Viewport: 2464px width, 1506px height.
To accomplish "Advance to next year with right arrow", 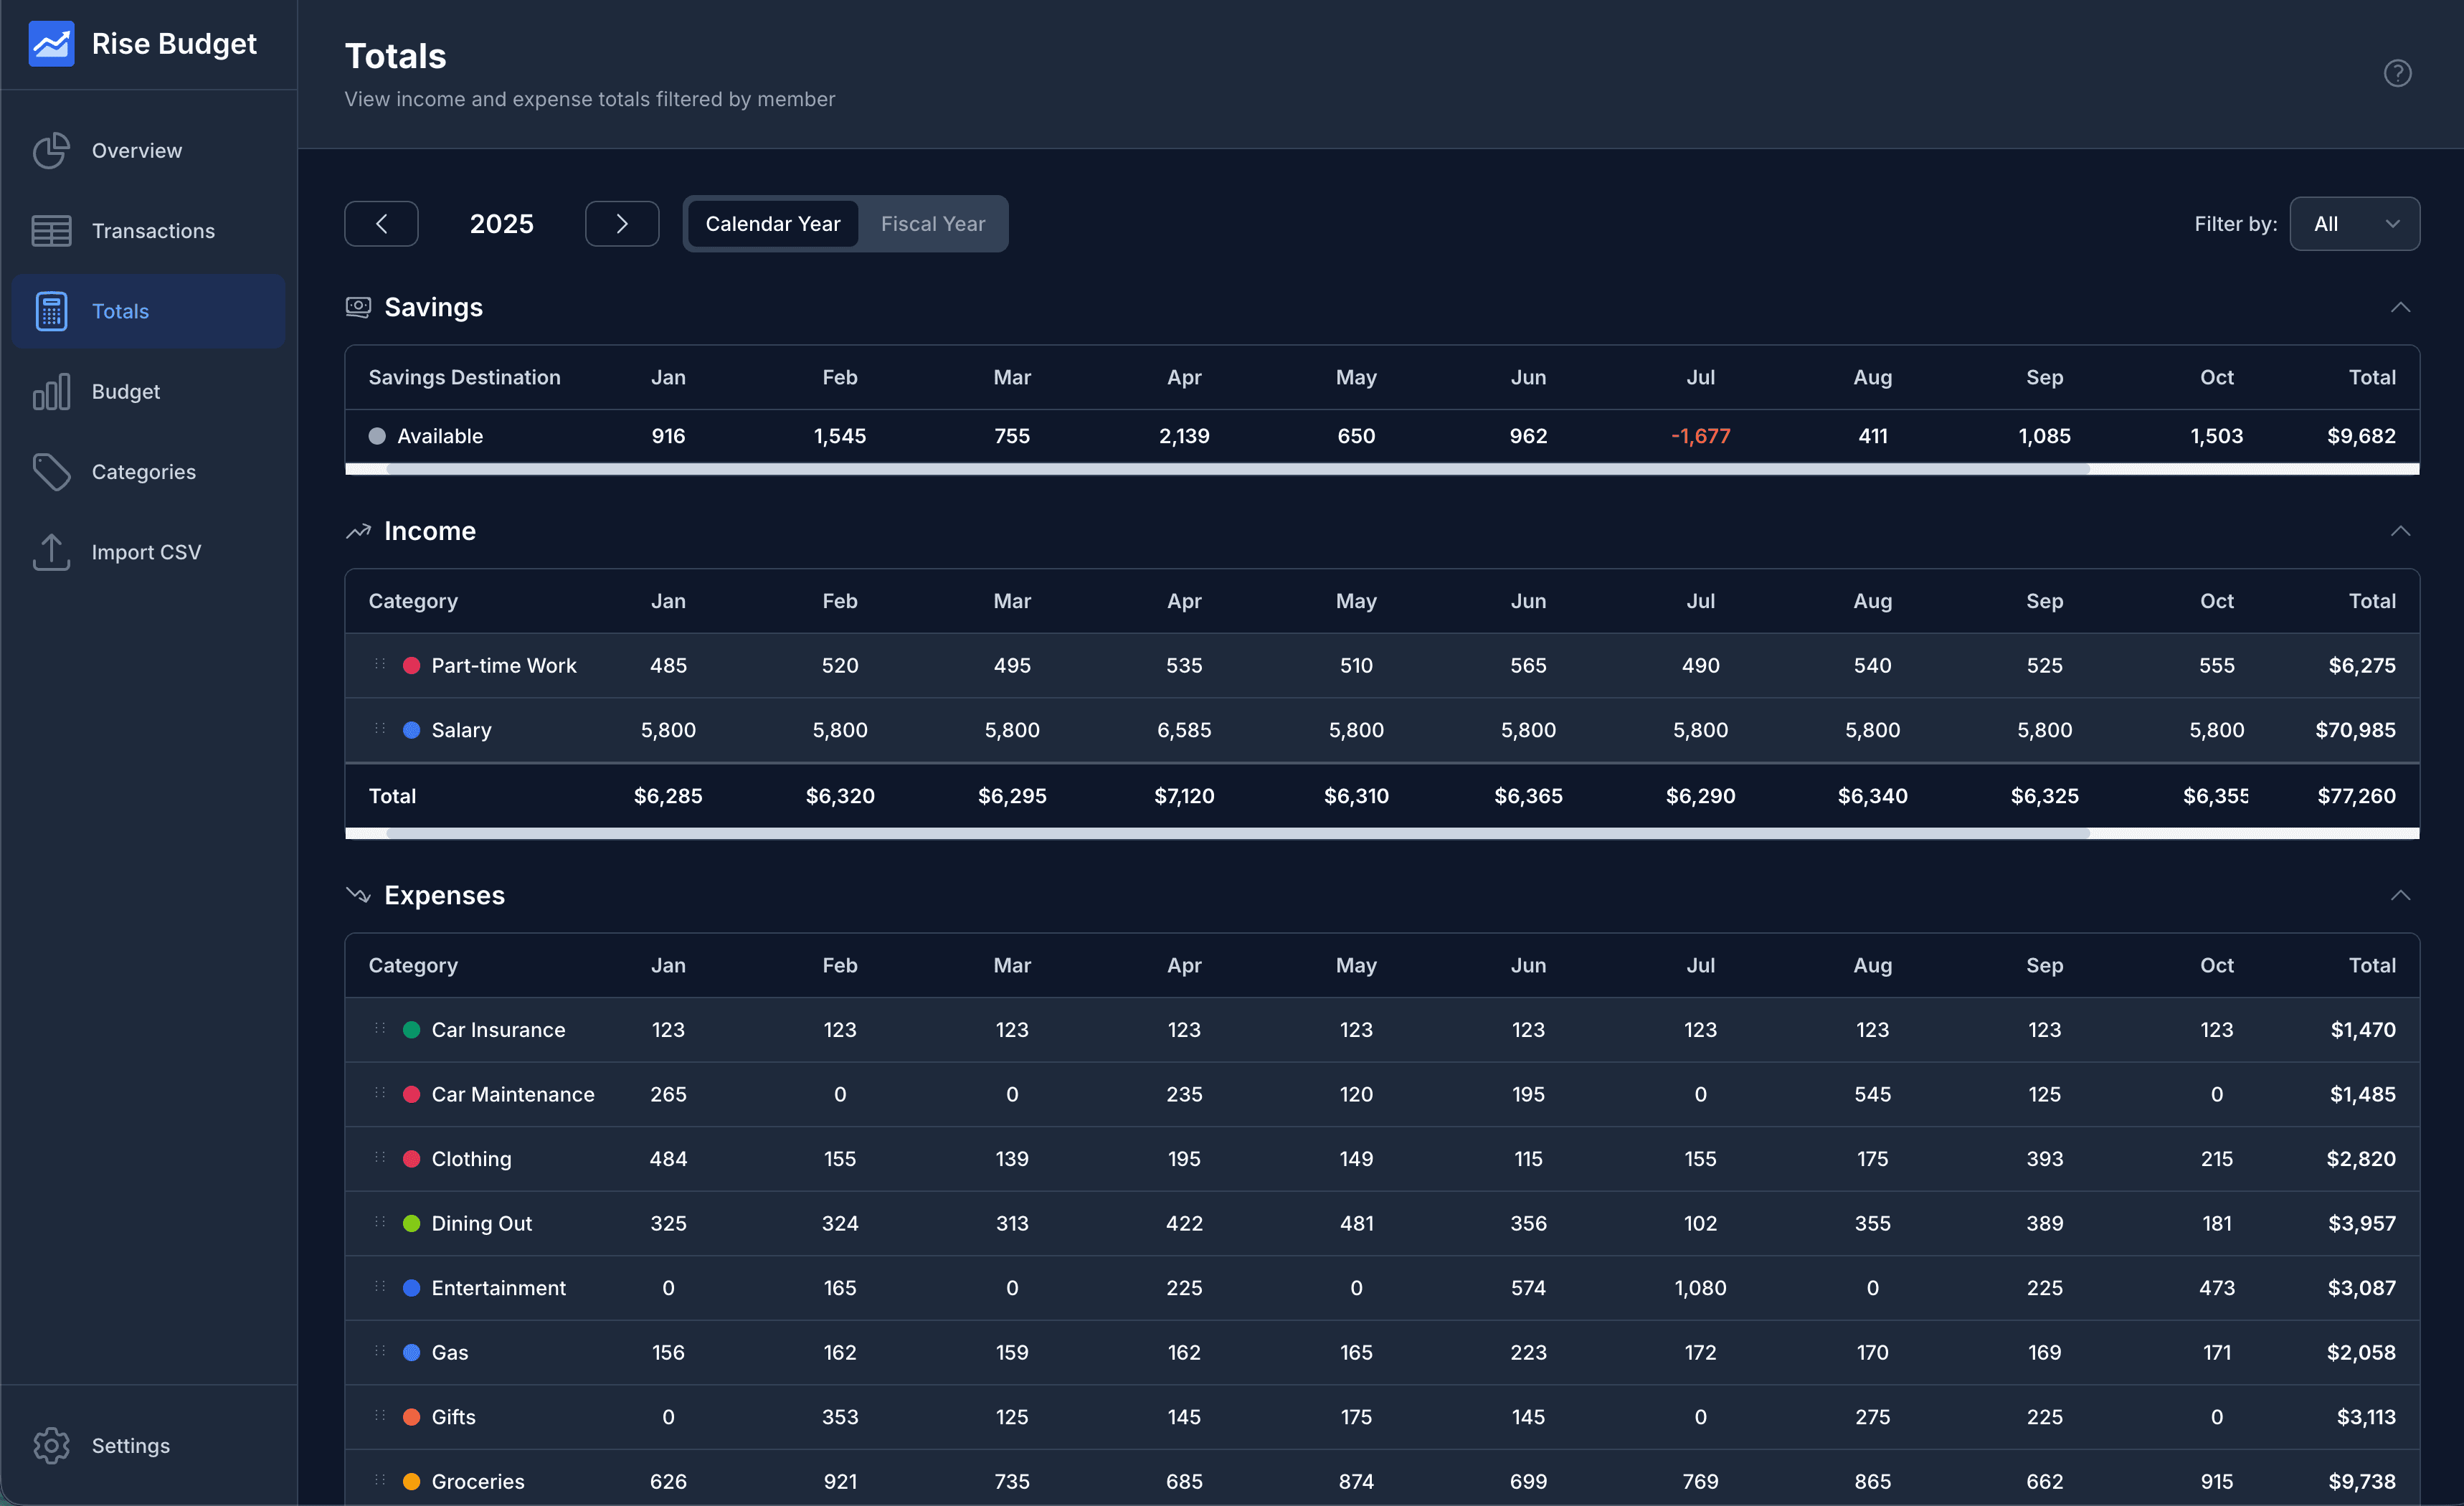I will (x=621, y=224).
